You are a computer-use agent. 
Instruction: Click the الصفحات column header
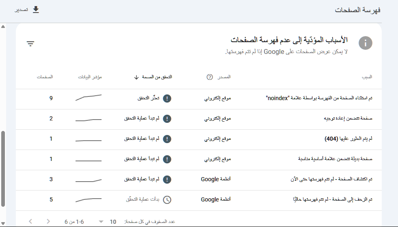45,77
